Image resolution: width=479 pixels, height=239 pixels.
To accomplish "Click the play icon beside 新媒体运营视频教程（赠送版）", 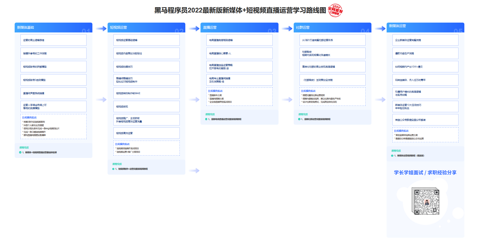I will pos(392,156).
